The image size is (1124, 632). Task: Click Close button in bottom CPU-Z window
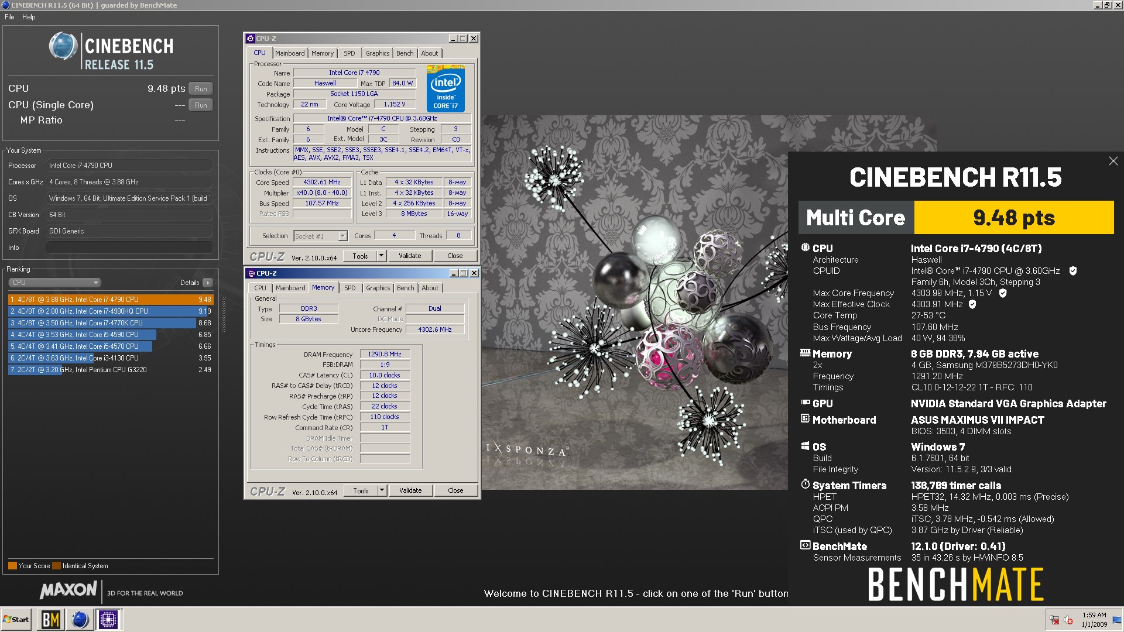click(455, 490)
